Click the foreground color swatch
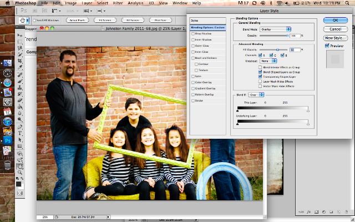355x222 pixels. click(x=18, y=184)
